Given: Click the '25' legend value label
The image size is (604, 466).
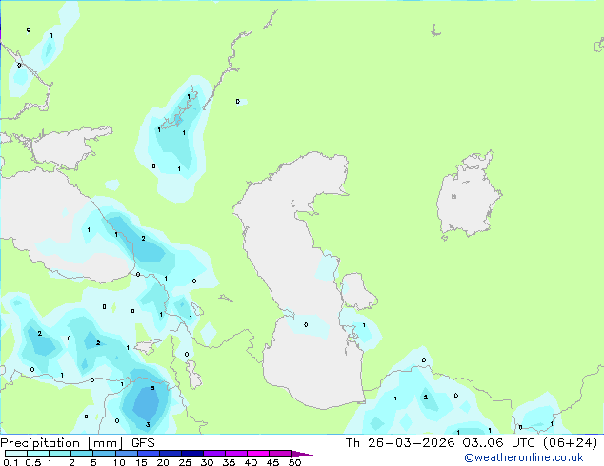Looking at the screenshot, I should (x=185, y=462).
